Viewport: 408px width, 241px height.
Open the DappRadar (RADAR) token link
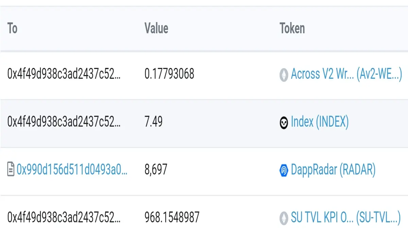coord(333,170)
